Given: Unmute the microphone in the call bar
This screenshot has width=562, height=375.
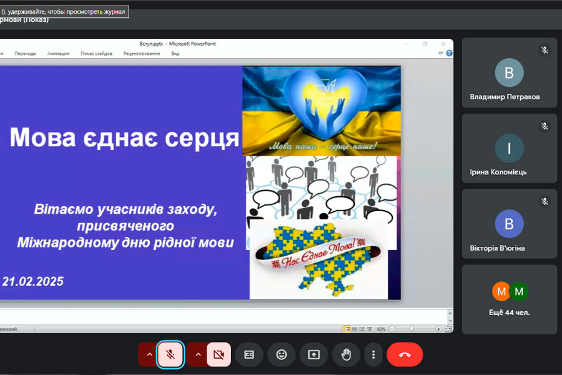Looking at the screenshot, I should pos(170,354).
